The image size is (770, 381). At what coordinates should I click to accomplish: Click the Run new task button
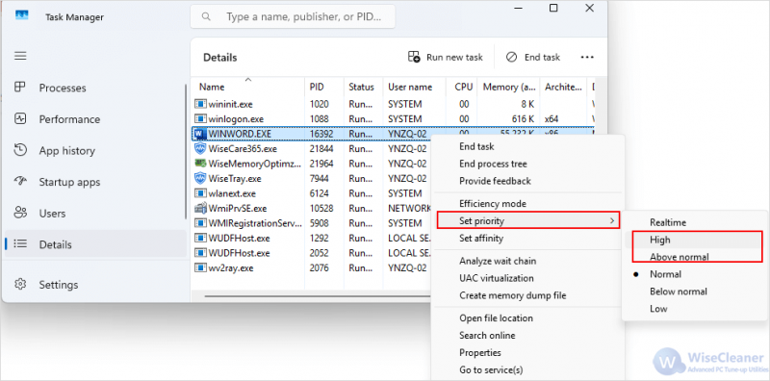pyautogui.click(x=446, y=58)
